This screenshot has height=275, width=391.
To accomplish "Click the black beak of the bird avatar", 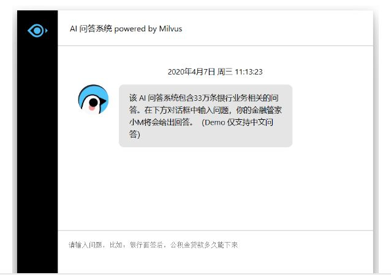I will coord(102,101).
